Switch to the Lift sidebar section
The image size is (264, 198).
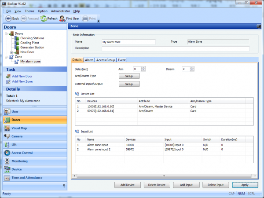coord(15,144)
